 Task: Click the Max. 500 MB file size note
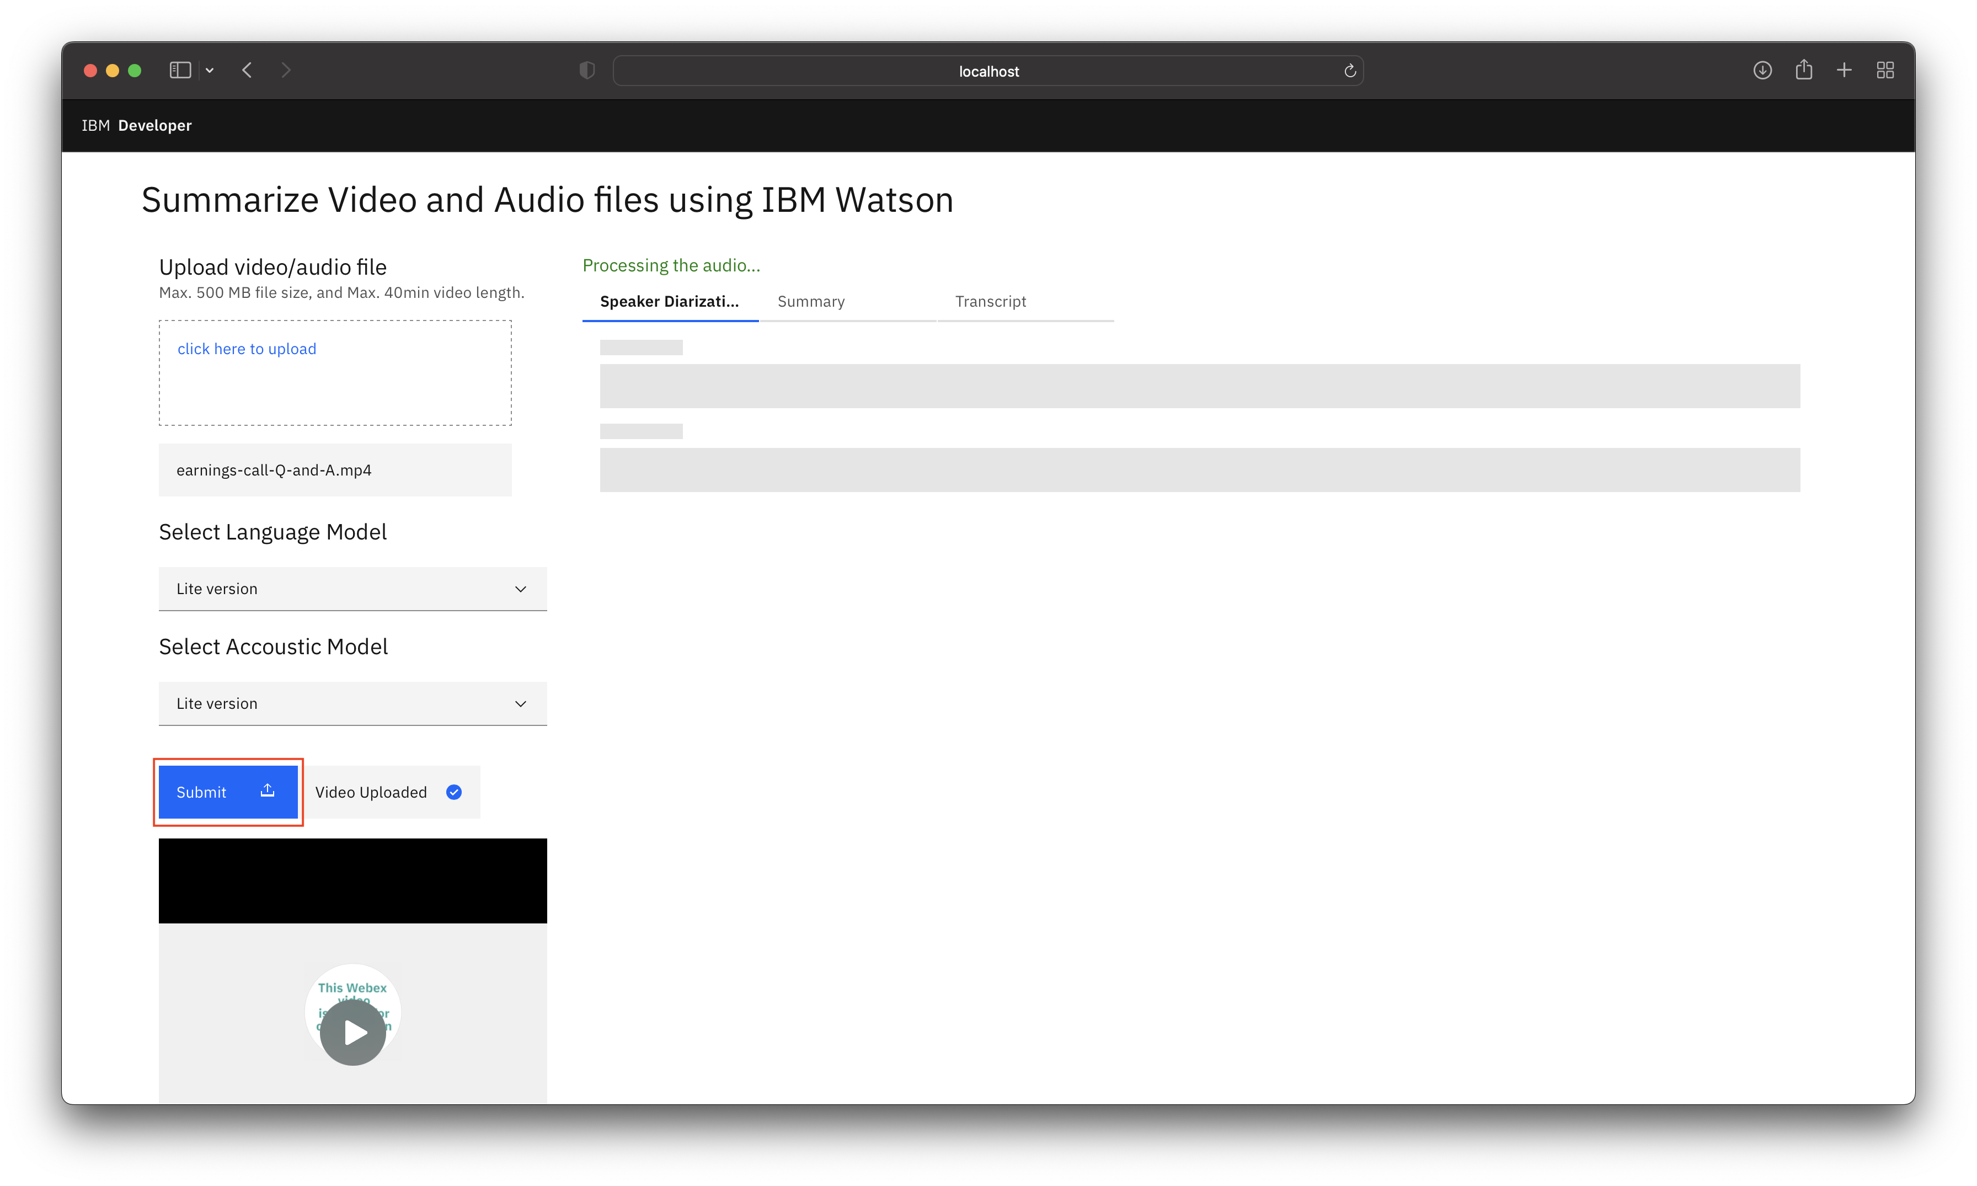pyautogui.click(x=342, y=292)
